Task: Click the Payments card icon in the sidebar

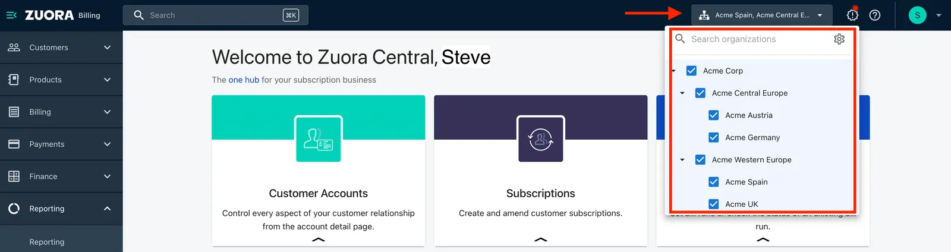Action: coord(14,144)
